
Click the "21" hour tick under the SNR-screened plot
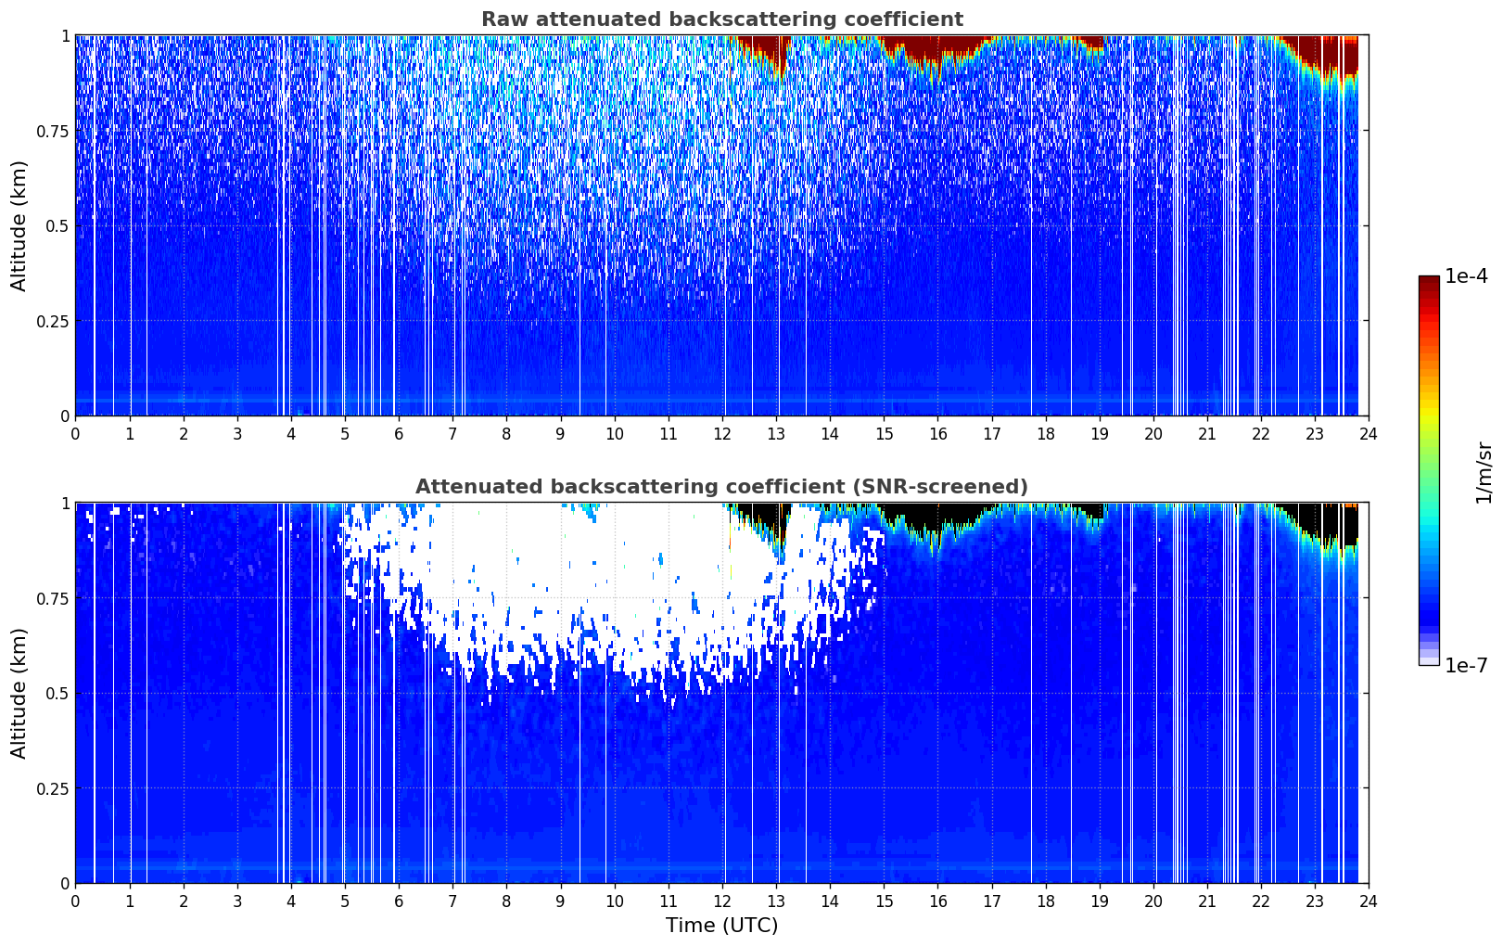(1207, 901)
